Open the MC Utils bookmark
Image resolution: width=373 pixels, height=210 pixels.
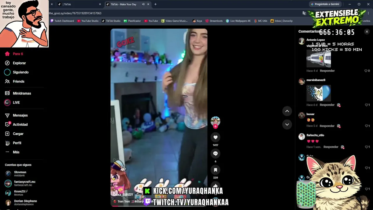(x=261, y=21)
